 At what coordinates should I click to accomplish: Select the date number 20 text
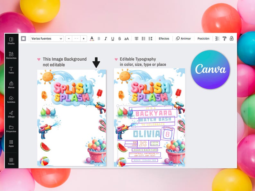point(143,144)
